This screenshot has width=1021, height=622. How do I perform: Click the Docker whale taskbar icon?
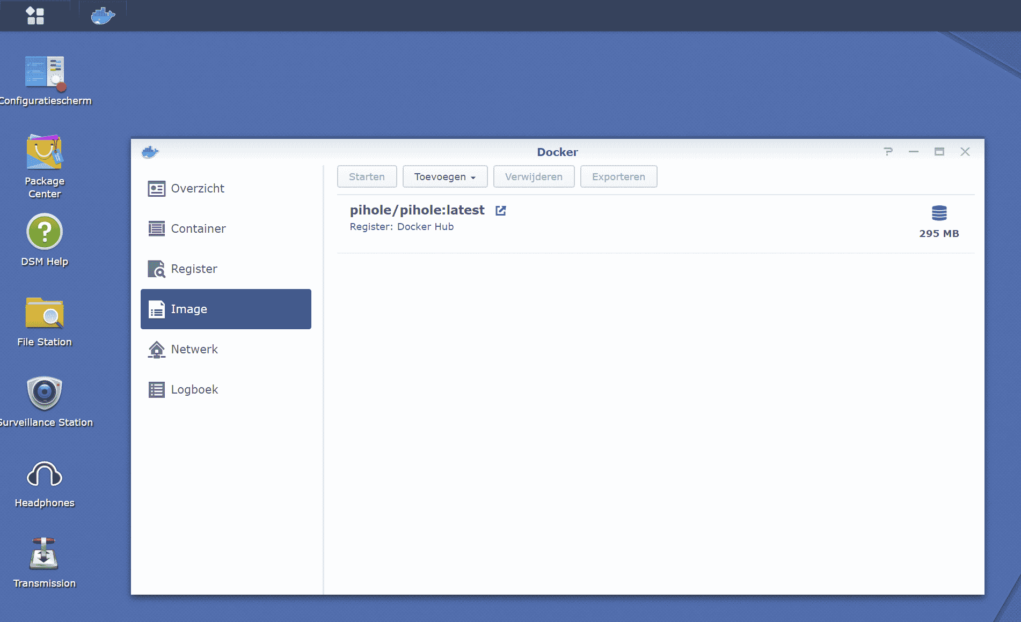(103, 16)
